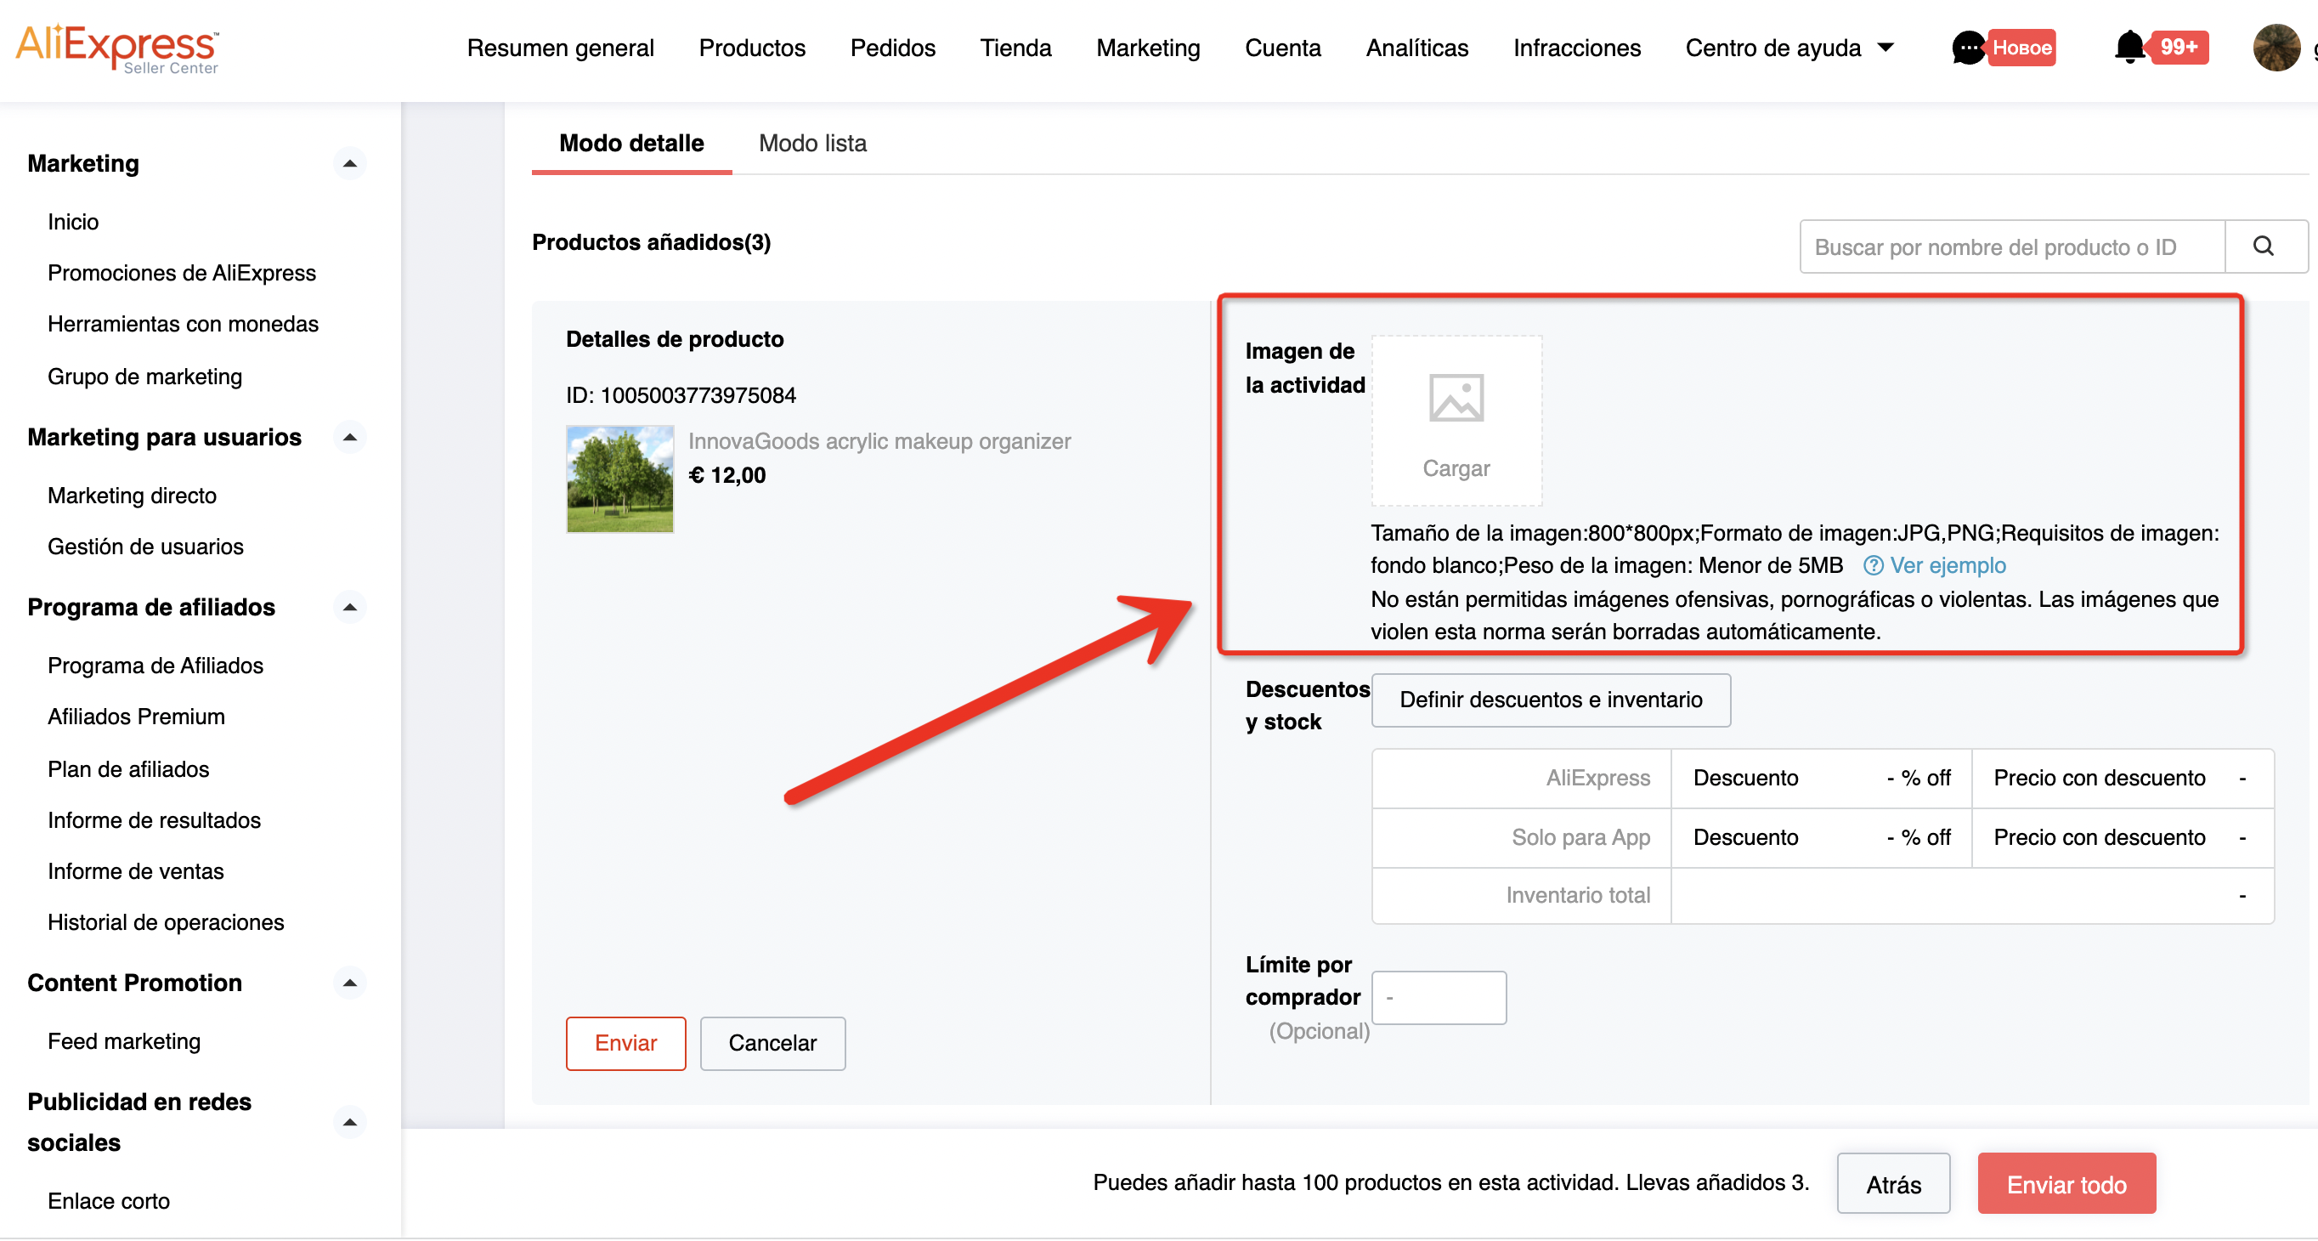
Task: Open the Centro de ayuda dropdown
Action: click(x=1789, y=48)
